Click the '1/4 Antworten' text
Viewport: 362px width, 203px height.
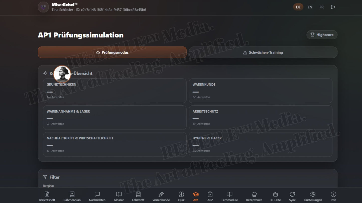[55, 97]
